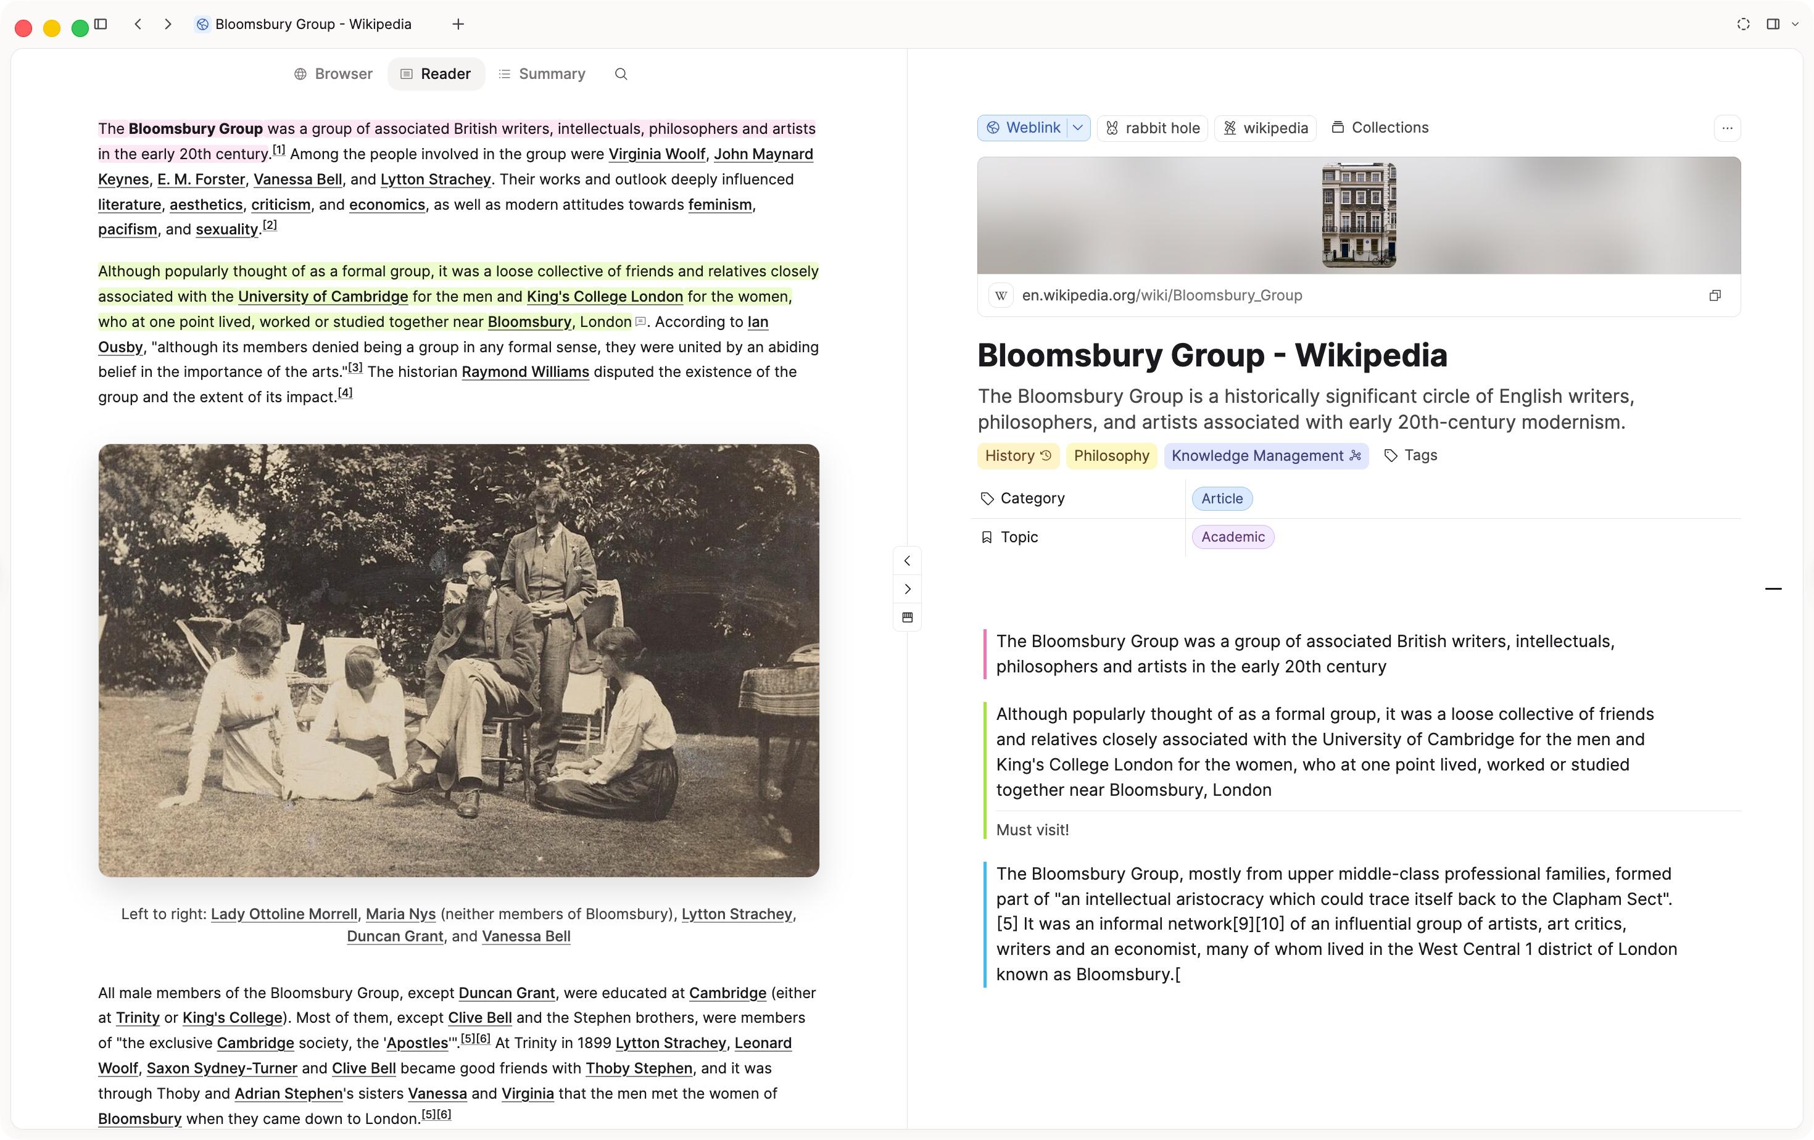The image size is (1814, 1140).
Task: Open footnote reference [1]
Action: point(279,150)
